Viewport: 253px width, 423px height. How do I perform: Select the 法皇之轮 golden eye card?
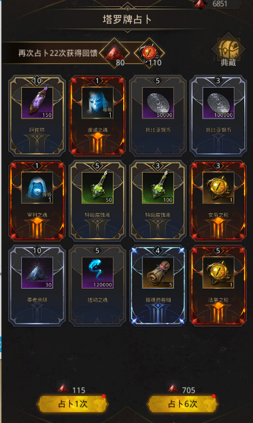click(218, 285)
